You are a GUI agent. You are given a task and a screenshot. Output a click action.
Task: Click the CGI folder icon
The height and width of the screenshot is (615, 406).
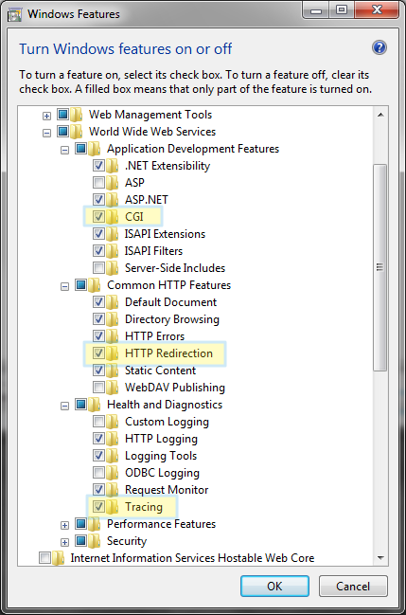tap(112, 216)
